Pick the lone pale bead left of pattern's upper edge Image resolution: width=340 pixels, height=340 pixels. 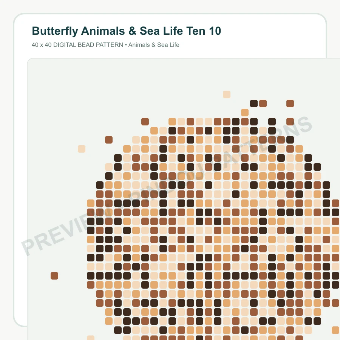coord(82,149)
